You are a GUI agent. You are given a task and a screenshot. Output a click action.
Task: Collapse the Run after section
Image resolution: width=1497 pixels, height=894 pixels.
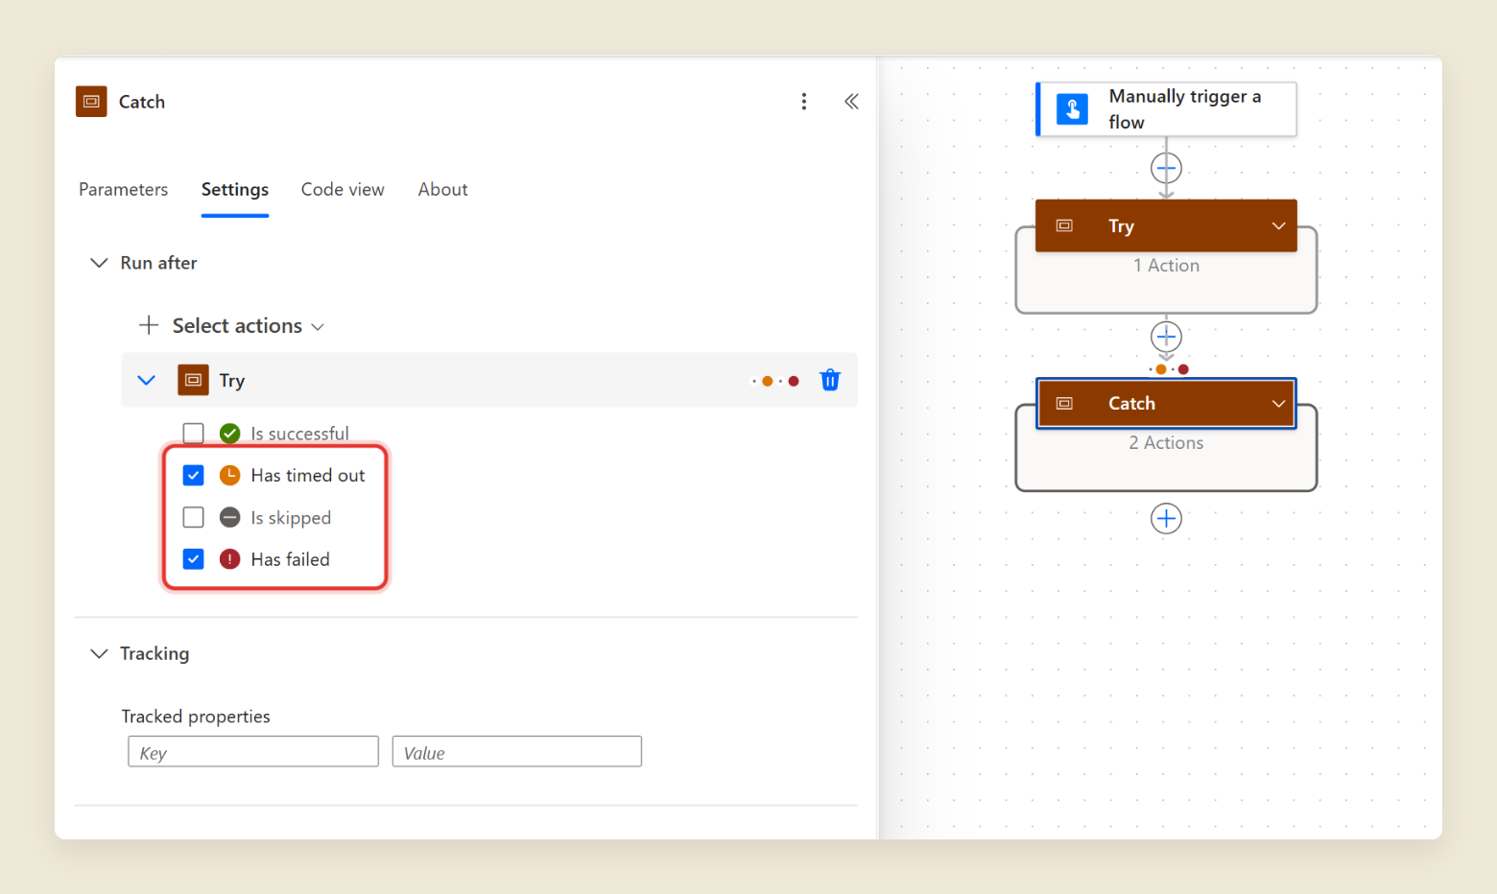tap(99, 263)
